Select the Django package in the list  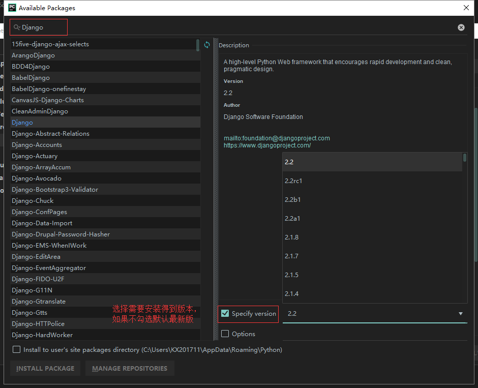coord(105,122)
